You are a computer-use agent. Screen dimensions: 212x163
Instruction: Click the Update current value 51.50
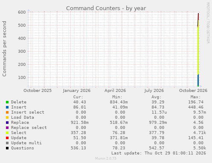pos(80,138)
